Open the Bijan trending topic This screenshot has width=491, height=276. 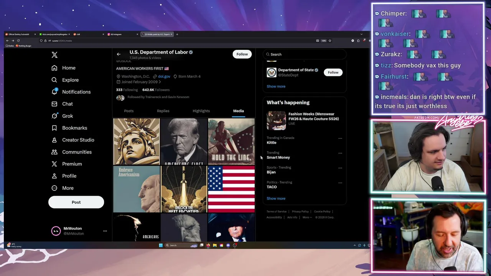tap(271, 172)
